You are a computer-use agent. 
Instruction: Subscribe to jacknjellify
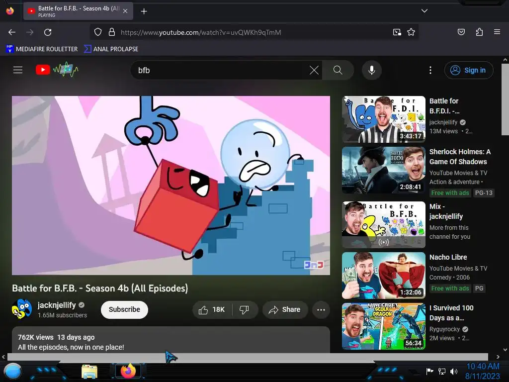124,309
